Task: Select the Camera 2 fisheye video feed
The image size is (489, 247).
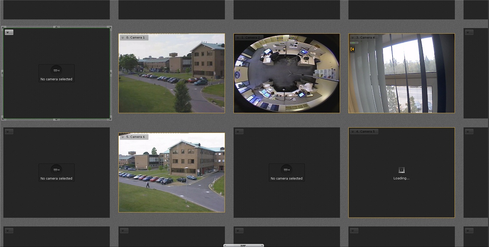Action: (x=287, y=73)
